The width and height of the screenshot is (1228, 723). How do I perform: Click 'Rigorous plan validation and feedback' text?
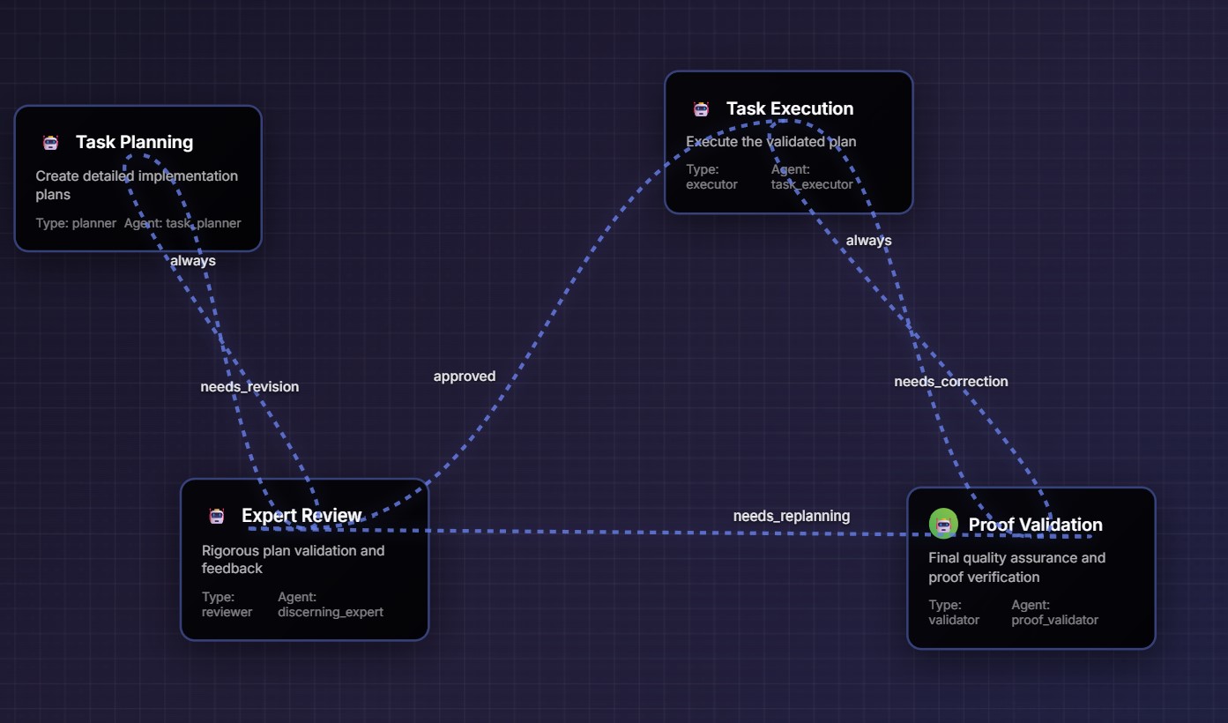(293, 559)
